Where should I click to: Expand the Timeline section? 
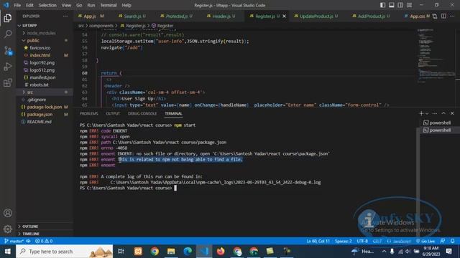(x=44, y=234)
